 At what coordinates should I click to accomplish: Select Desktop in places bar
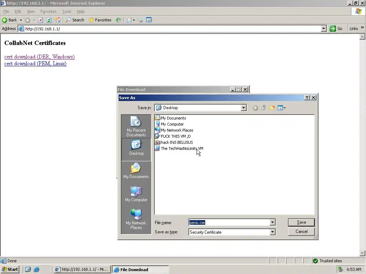(136, 149)
